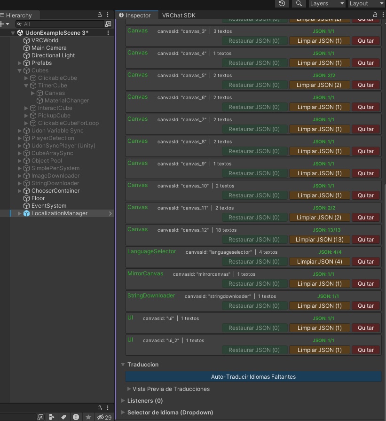Image resolution: width=386 pixels, height=421 pixels.
Task: Click Search by Label tag icon
Action: pos(63,417)
